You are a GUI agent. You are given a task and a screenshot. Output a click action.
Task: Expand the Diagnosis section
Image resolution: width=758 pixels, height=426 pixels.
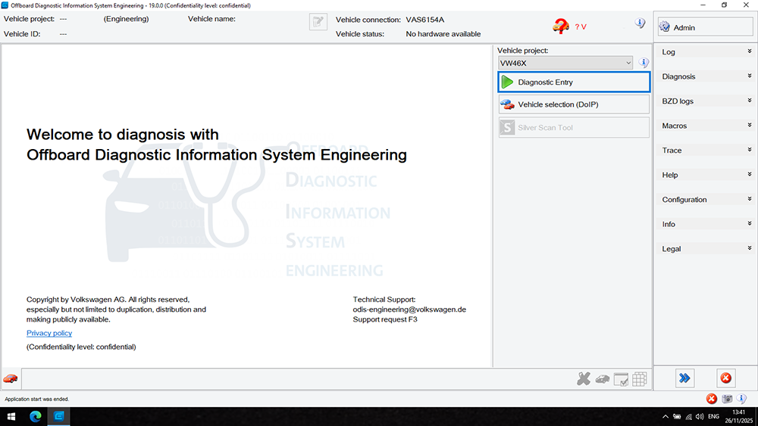pyautogui.click(x=705, y=76)
